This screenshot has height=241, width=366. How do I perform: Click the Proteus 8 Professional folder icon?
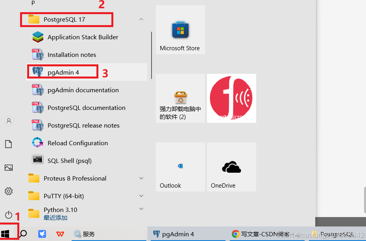[x=34, y=178]
